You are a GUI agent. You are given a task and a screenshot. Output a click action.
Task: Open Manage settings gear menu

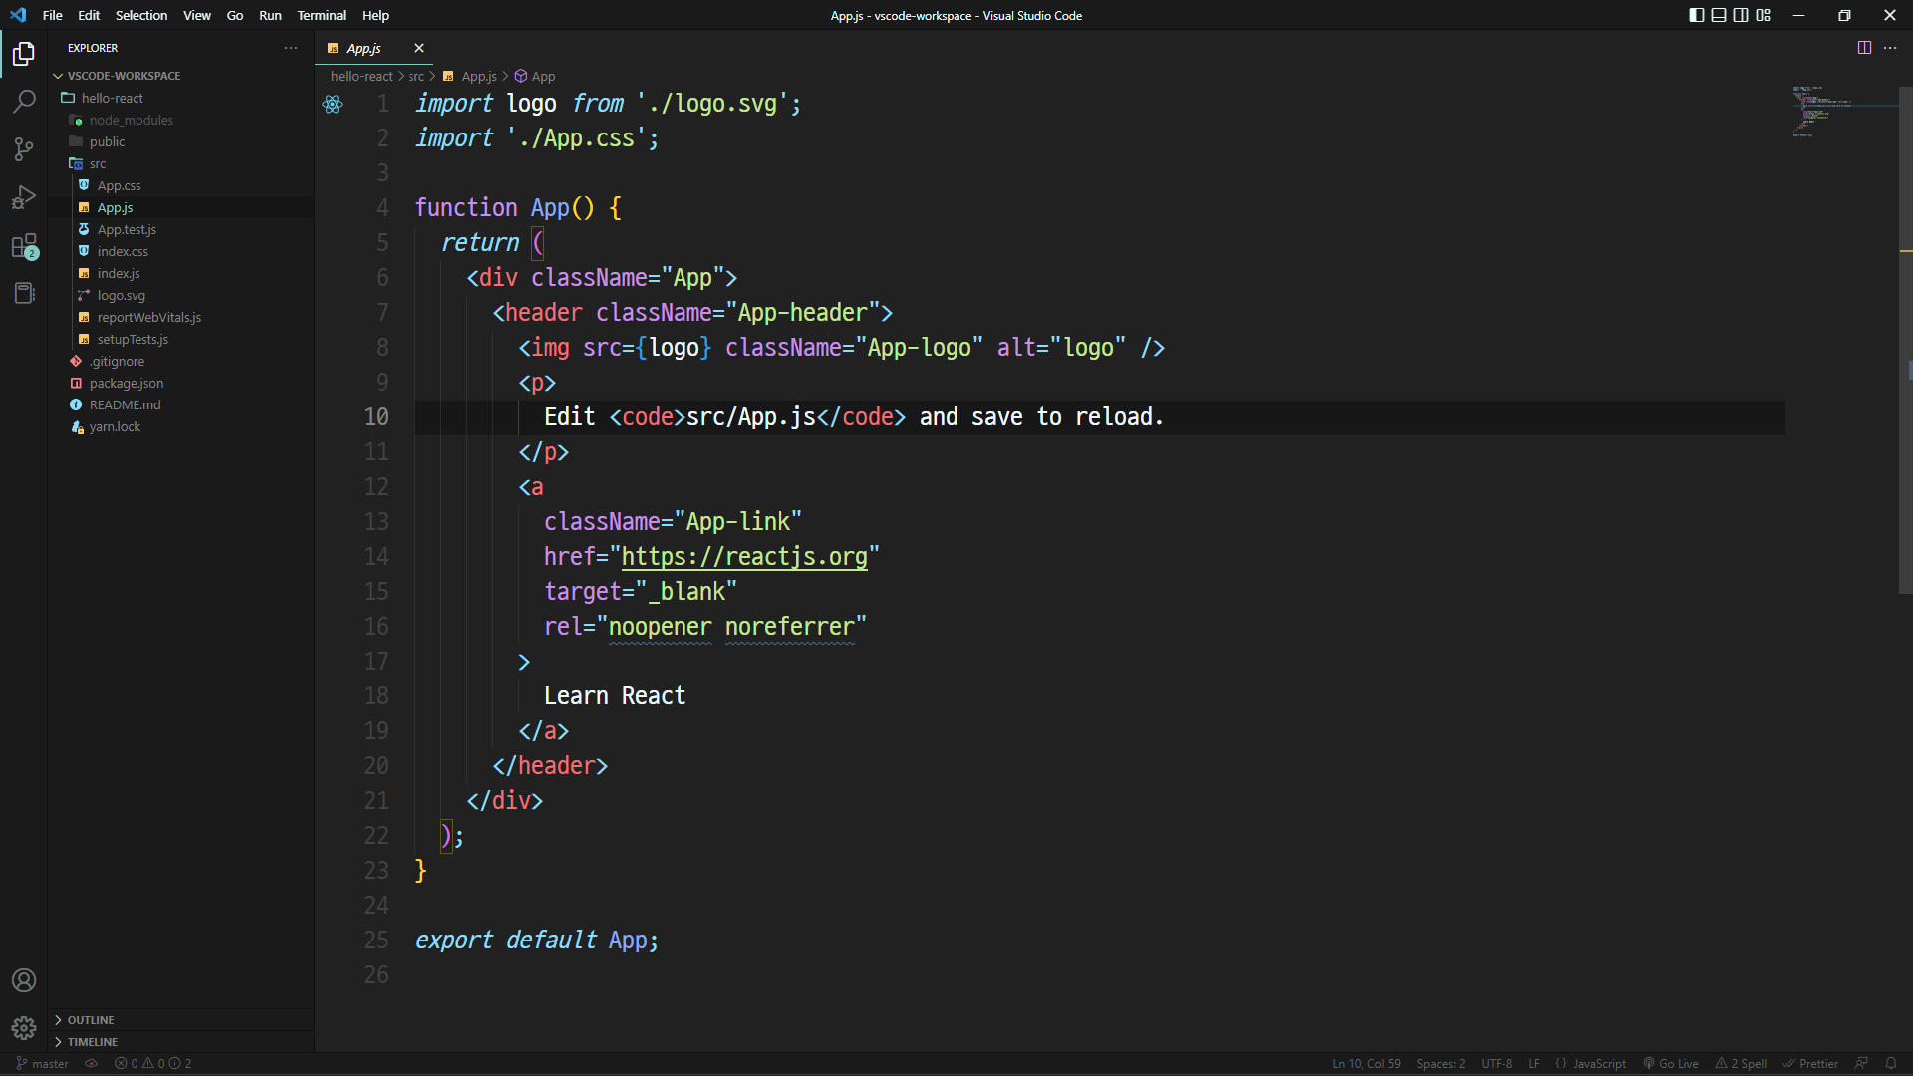pos(24,1028)
